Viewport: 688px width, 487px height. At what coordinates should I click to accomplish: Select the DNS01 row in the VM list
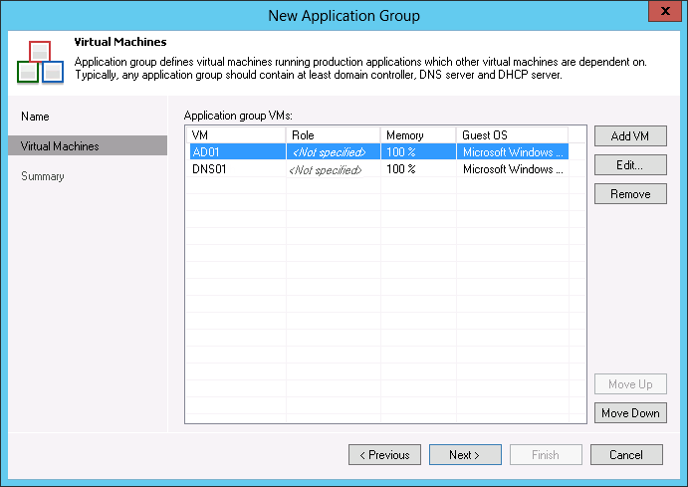pyautogui.click(x=379, y=169)
